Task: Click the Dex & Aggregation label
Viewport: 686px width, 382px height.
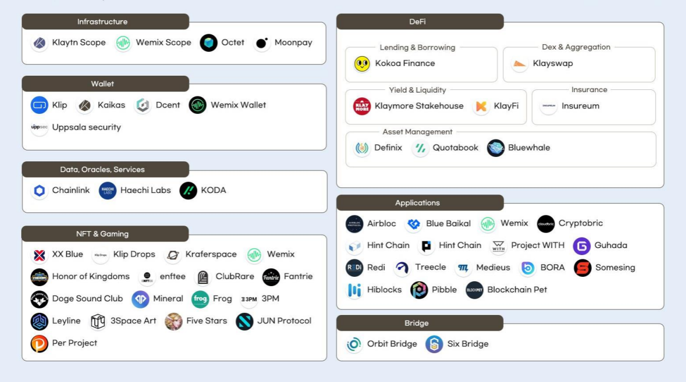Action: [x=576, y=47]
